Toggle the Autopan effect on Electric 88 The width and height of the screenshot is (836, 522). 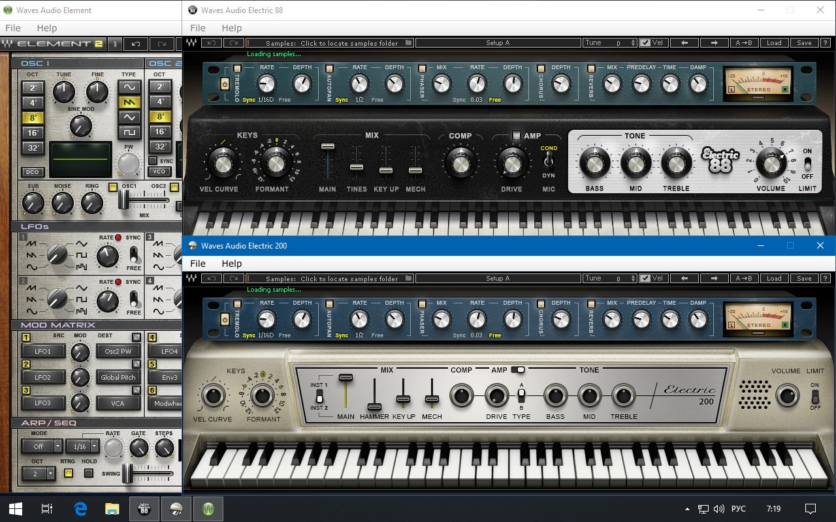point(329,69)
